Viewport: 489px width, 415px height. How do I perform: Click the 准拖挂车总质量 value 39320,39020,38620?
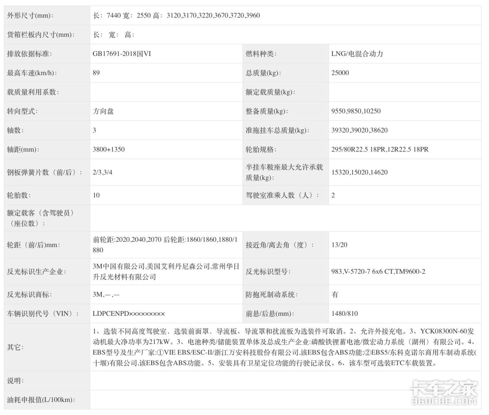(359, 130)
